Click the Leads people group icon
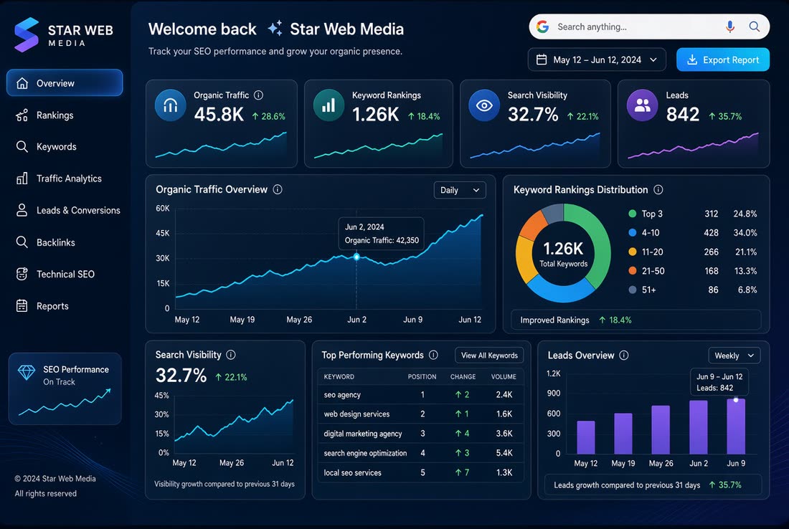The width and height of the screenshot is (789, 529). coord(642,105)
